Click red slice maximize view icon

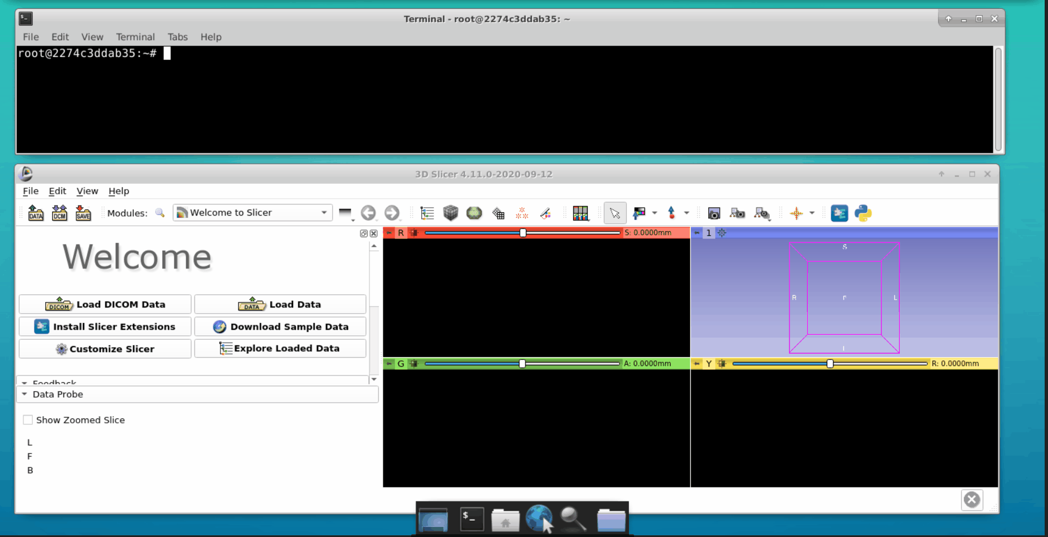pyautogui.click(x=414, y=233)
